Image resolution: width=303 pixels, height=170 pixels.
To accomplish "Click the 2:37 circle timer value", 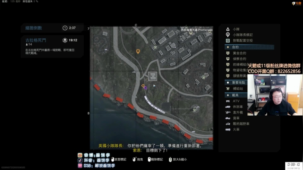I will (72, 28).
